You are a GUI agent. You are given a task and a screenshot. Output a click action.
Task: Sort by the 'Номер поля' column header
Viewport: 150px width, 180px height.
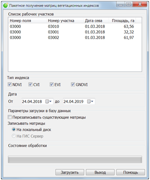[x=28, y=20]
